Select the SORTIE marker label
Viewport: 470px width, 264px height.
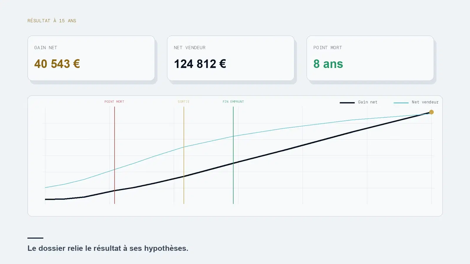184,101
